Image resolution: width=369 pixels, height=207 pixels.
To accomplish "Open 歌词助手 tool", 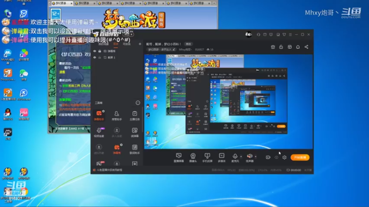I will [135, 149].
